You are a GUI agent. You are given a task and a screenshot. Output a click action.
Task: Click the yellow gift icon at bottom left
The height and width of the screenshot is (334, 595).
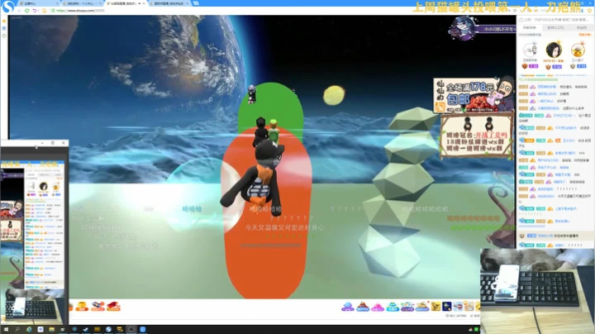pos(82,306)
